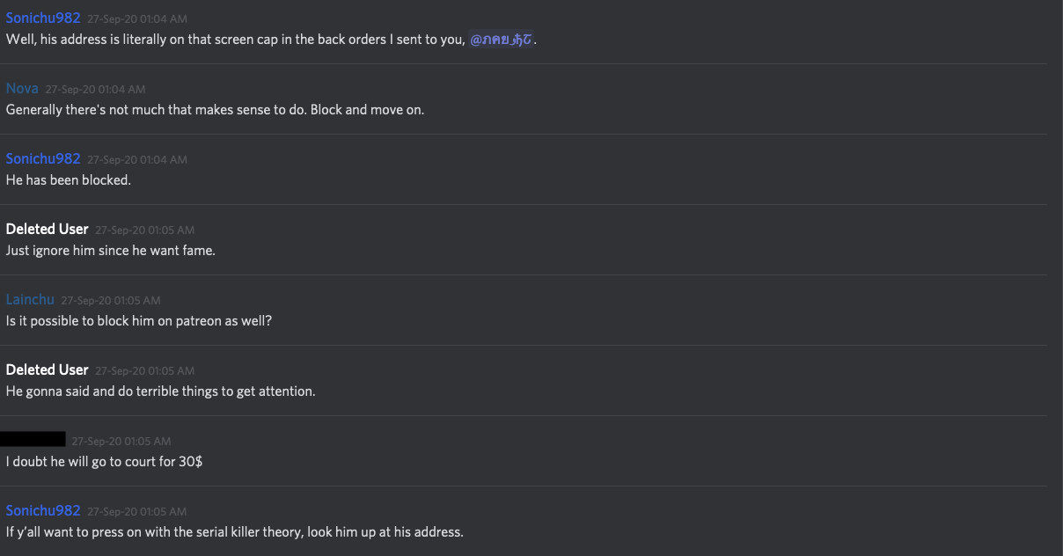Click the 'Block and move on' message text

click(215, 110)
